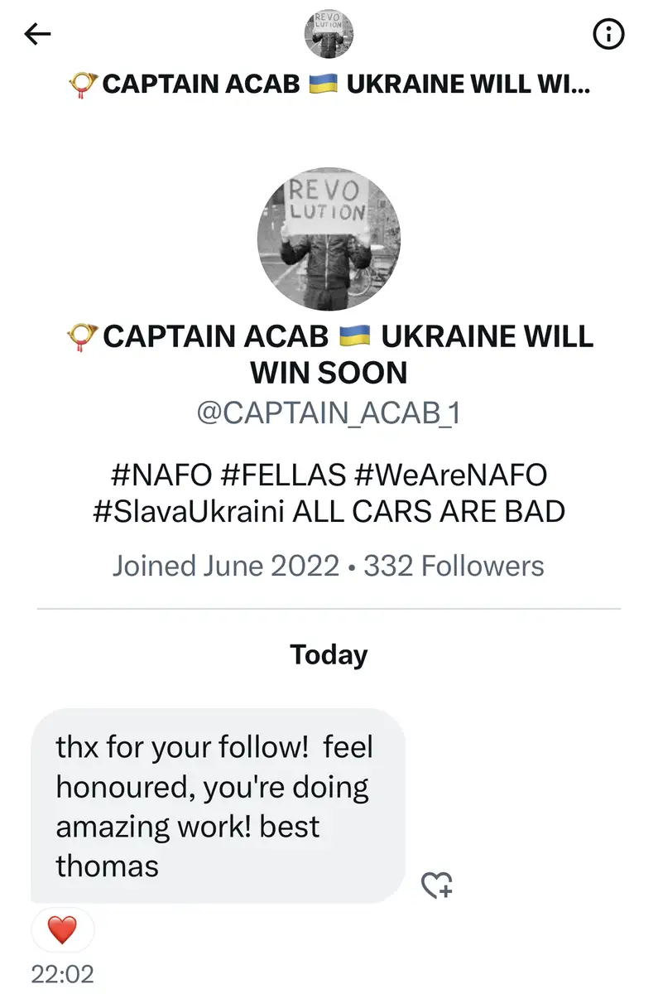
Task: Tap the "Joined June 2022" text
Action: tap(226, 566)
